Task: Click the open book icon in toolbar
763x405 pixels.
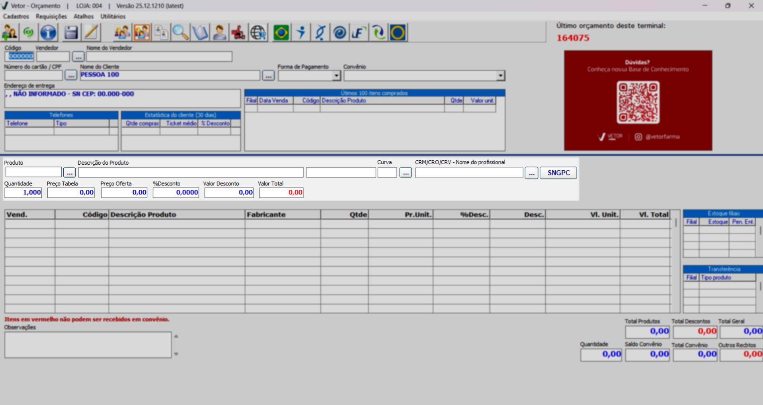Action: [x=200, y=33]
